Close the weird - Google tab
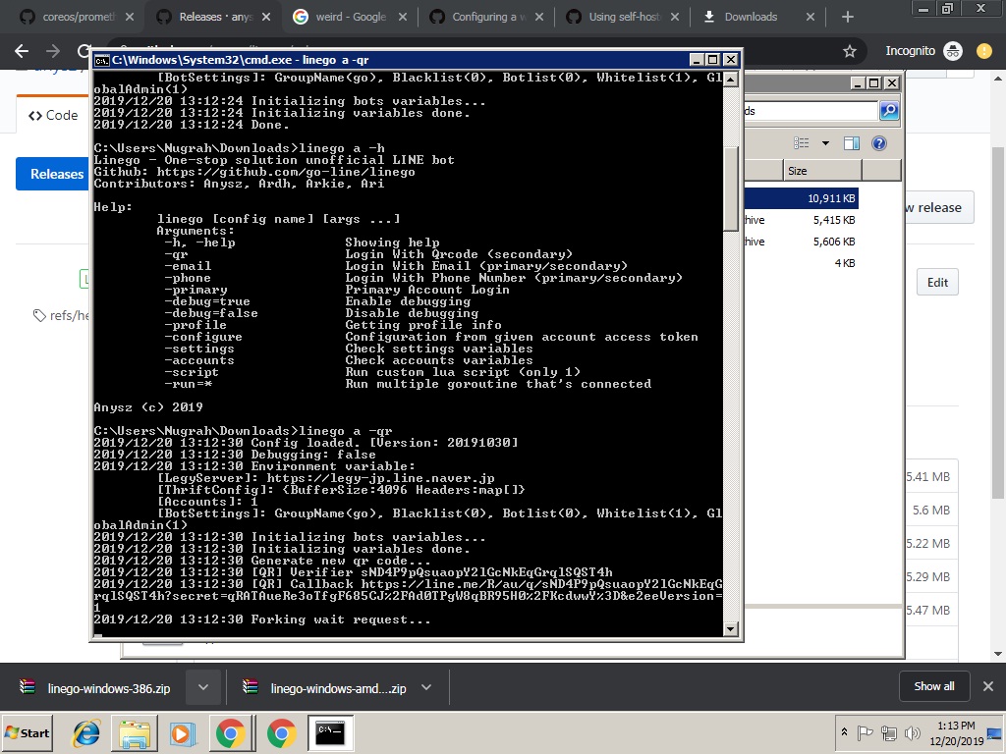This screenshot has width=1006, height=754. tap(403, 18)
